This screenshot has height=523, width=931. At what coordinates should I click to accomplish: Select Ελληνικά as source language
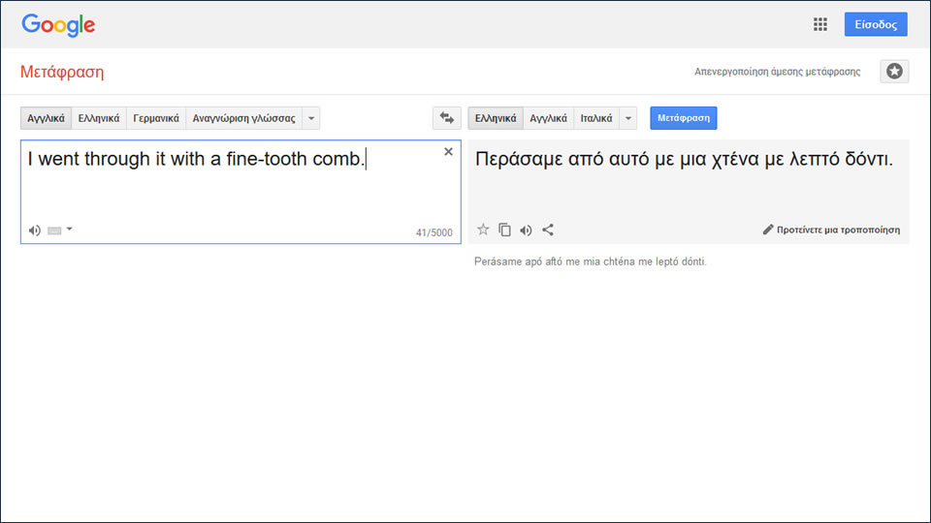pyautogui.click(x=99, y=118)
